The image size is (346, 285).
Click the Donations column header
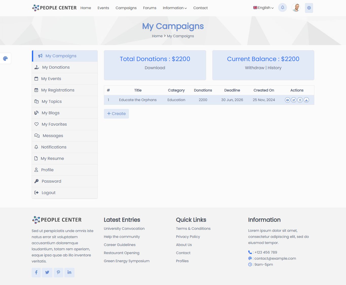point(203,90)
